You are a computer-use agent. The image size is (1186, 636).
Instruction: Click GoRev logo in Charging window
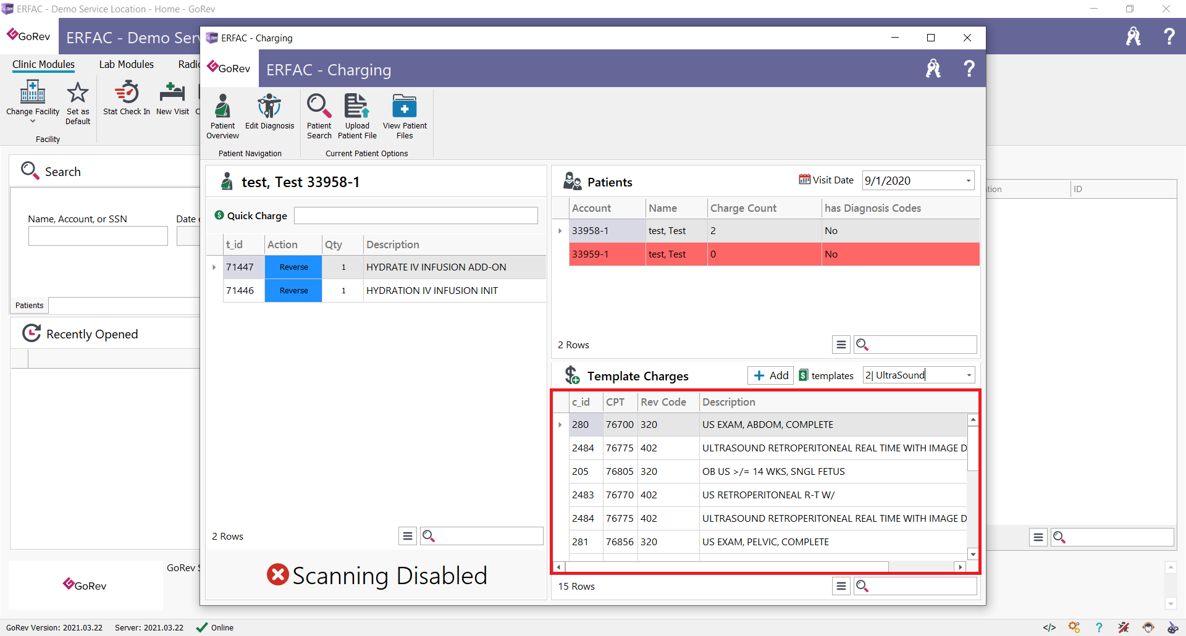pos(229,68)
